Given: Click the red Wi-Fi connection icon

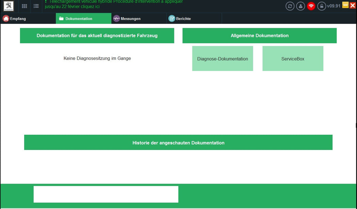Looking at the screenshot, I should (311, 6).
